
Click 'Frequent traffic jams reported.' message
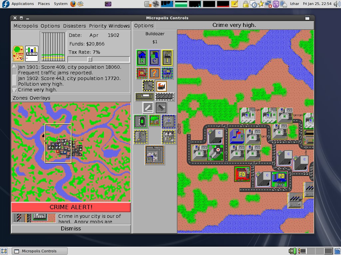[x=56, y=73]
